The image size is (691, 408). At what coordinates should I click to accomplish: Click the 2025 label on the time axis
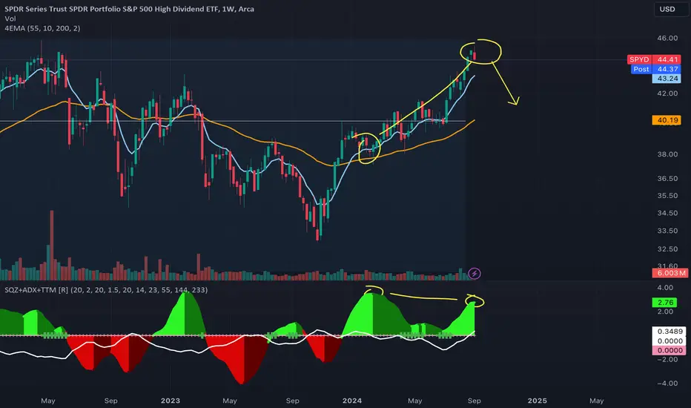538,401
